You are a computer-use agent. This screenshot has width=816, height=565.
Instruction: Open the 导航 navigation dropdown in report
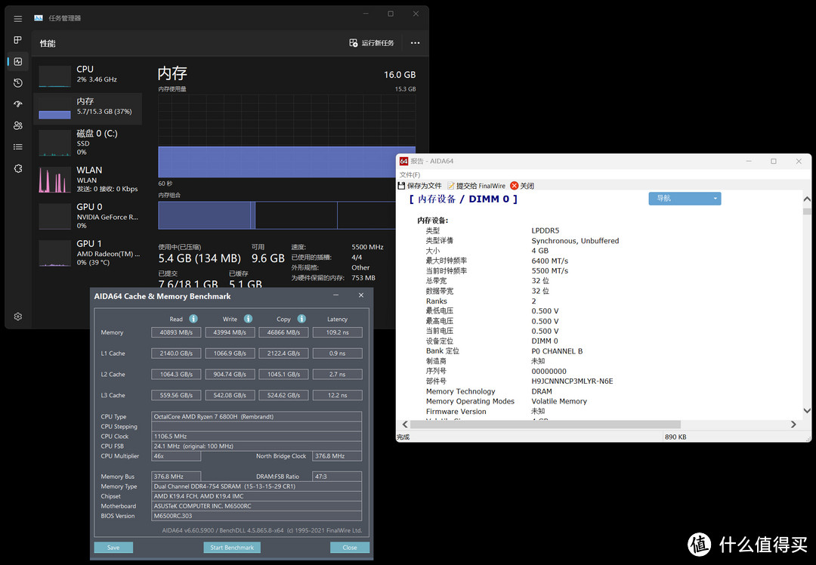coord(685,198)
